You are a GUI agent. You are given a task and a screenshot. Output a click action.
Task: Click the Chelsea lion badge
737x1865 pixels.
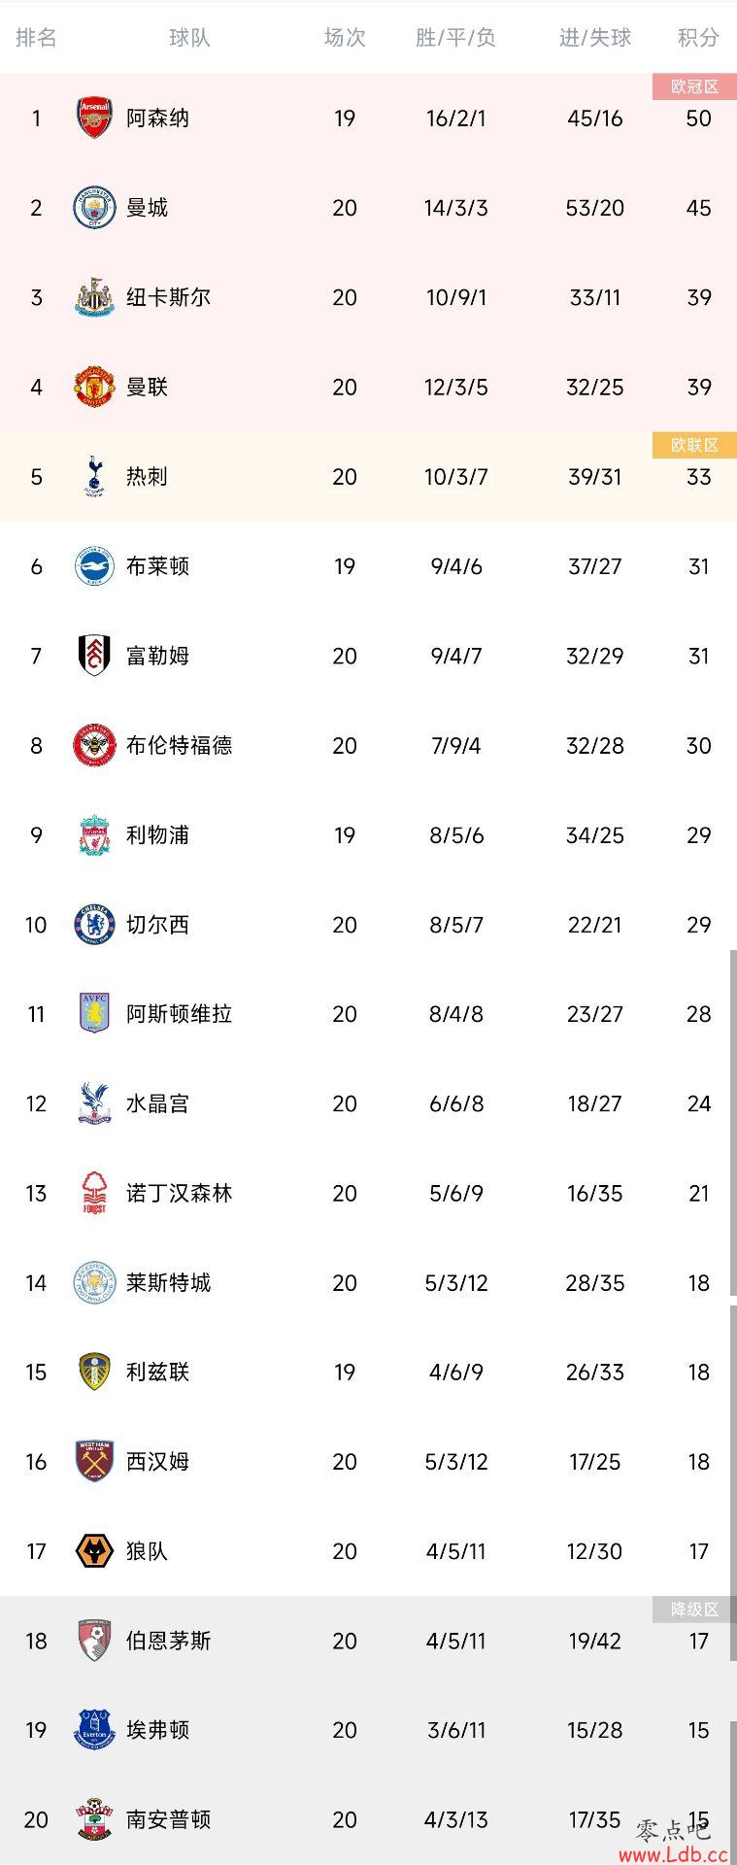click(x=94, y=925)
